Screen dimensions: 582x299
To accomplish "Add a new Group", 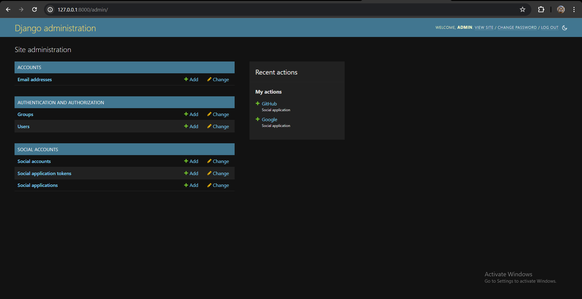I will [x=191, y=114].
